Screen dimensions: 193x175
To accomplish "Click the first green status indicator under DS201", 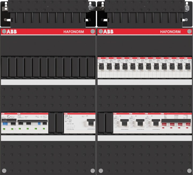I will pos(4,129).
